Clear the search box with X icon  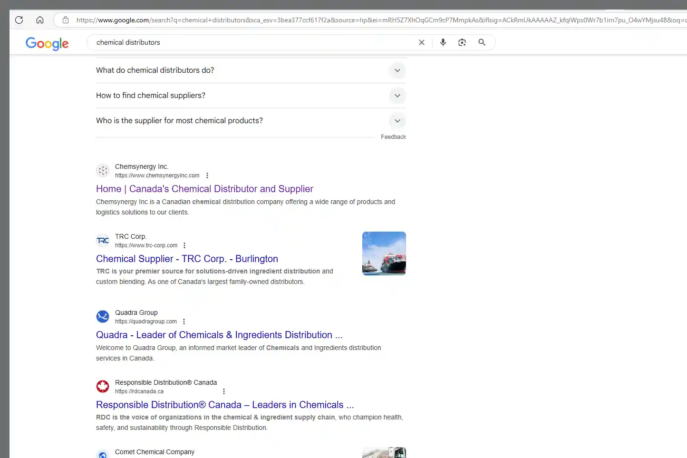(421, 42)
